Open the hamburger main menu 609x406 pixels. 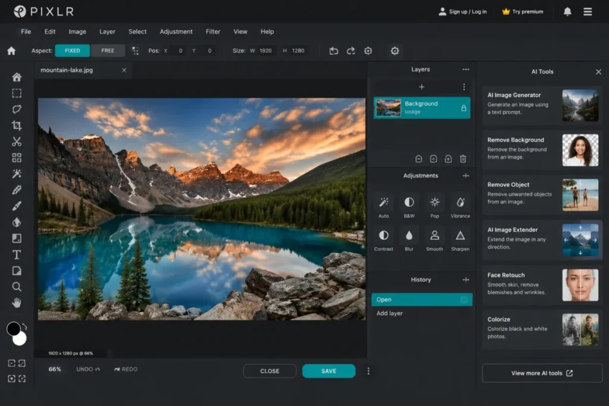[588, 12]
